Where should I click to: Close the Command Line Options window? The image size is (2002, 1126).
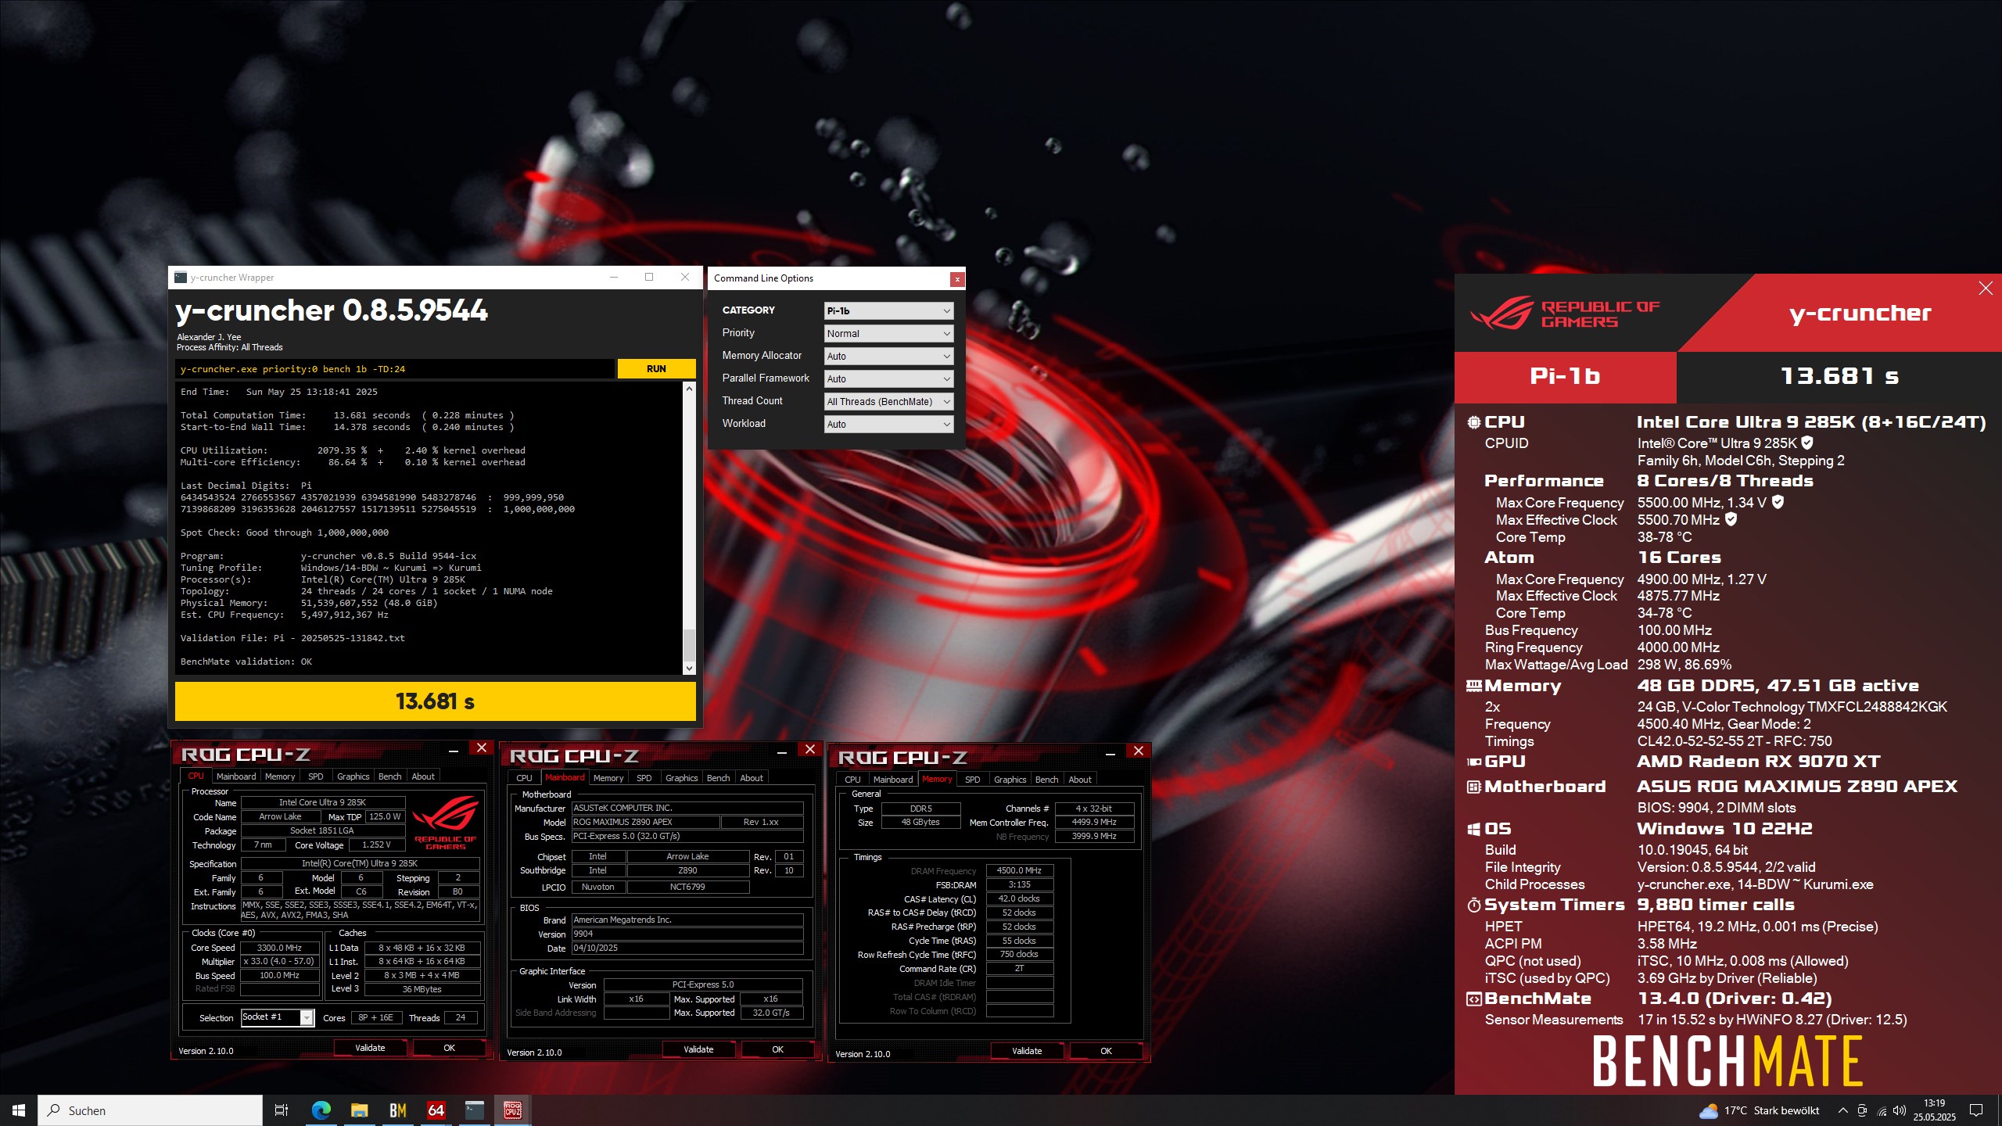tap(956, 279)
